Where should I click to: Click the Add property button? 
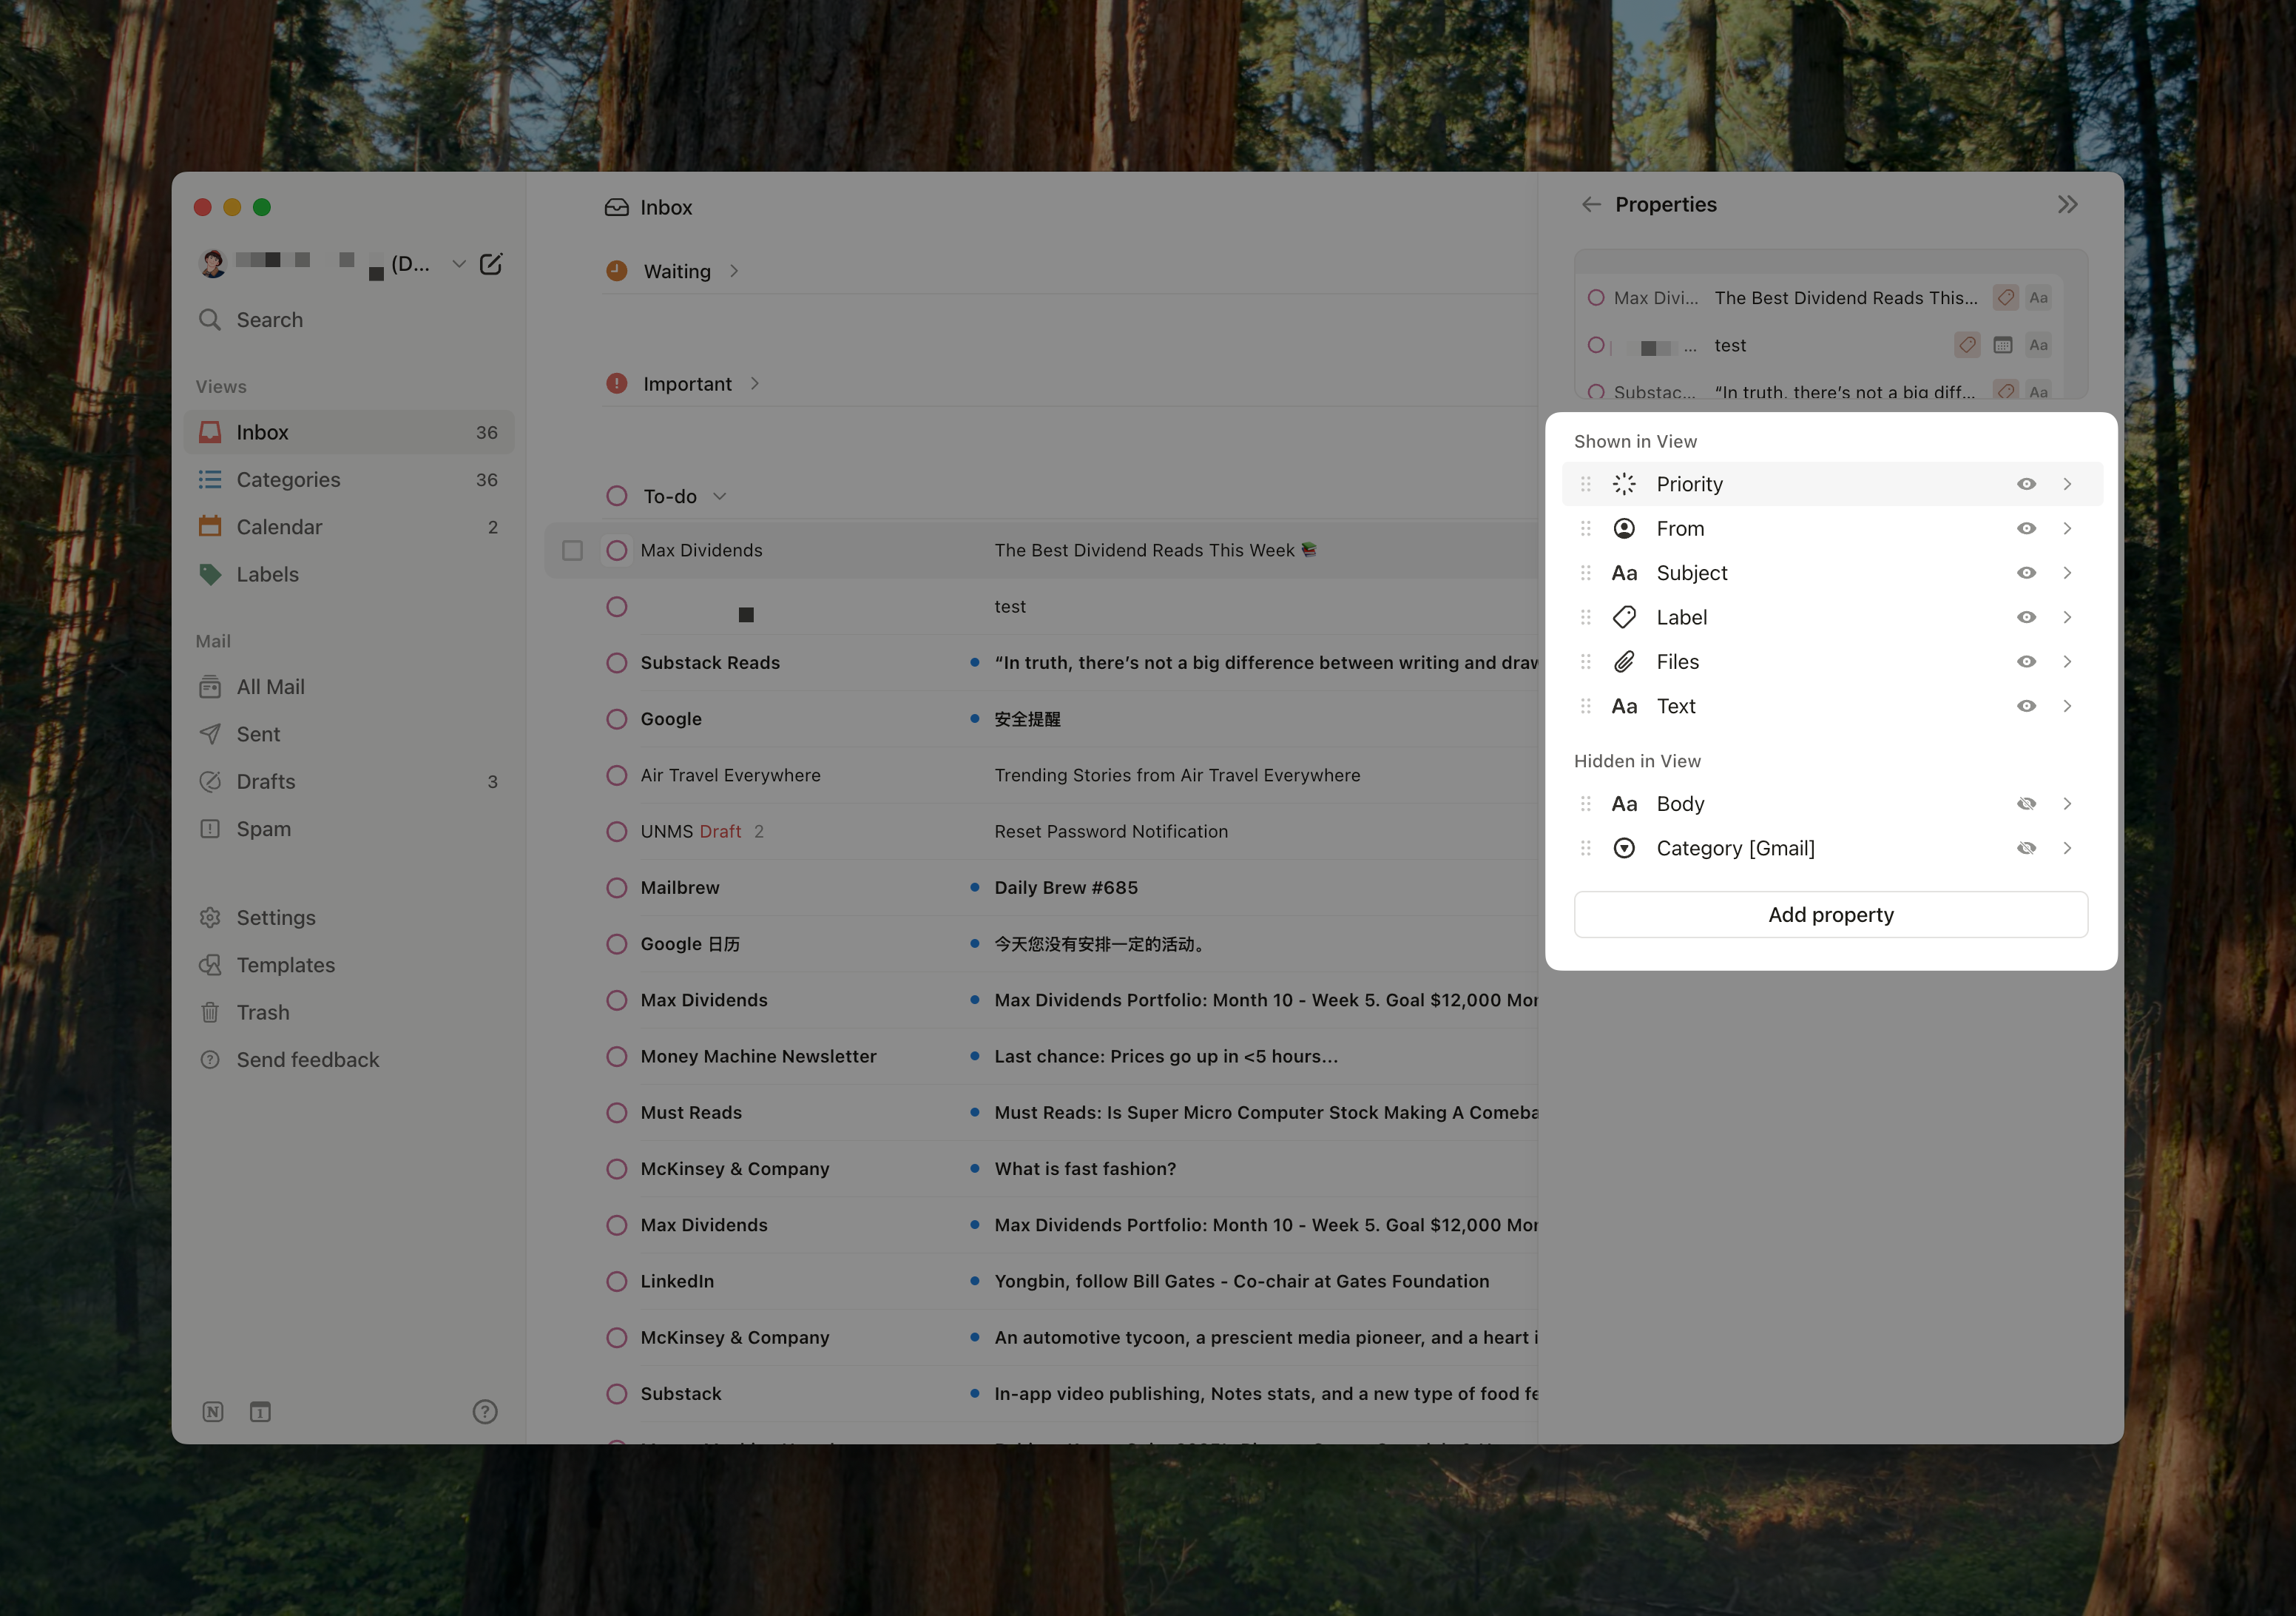(x=1830, y=915)
